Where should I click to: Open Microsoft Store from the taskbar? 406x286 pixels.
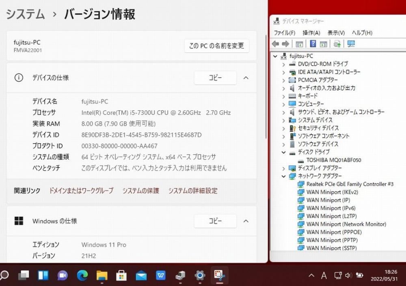click(121, 275)
